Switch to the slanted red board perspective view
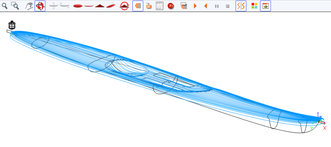The width and height of the screenshot is (331, 147). click(111, 6)
